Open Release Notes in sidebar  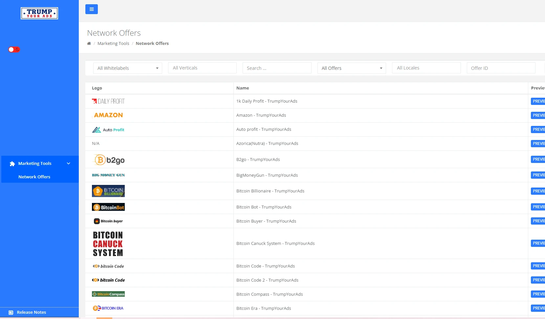(x=32, y=312)
